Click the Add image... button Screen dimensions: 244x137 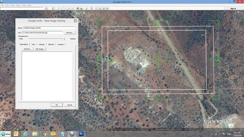pos(40,49)
